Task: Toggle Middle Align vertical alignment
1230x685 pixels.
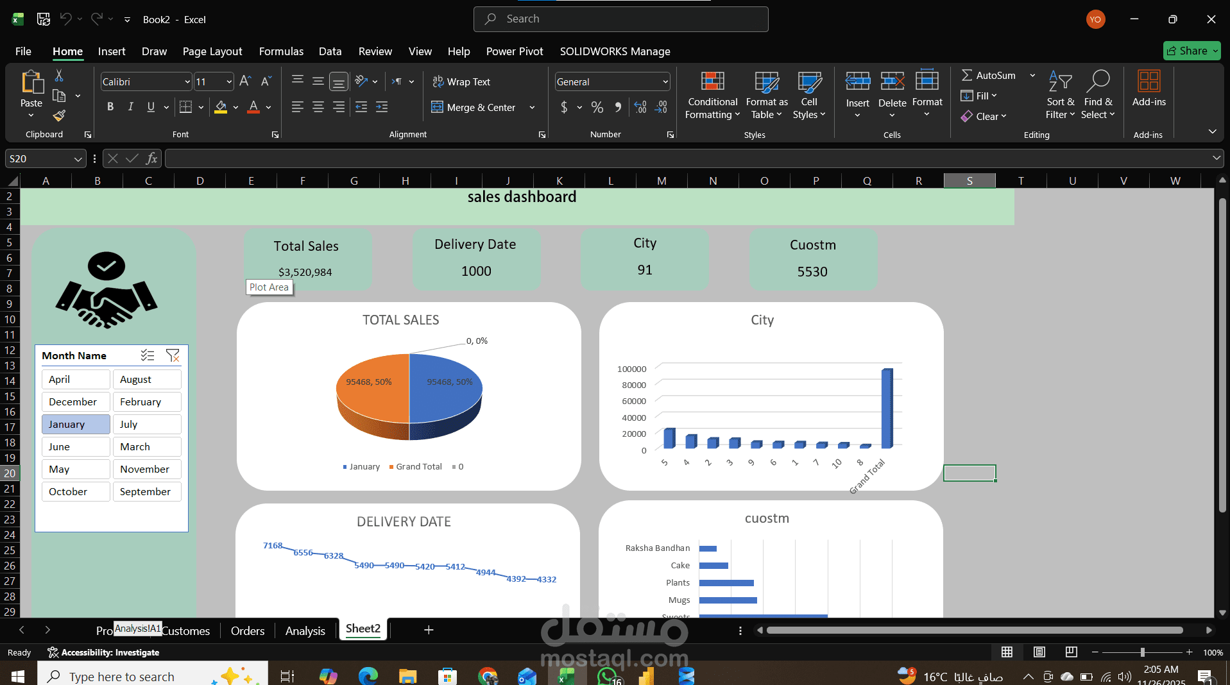Action: coord(318,81)
